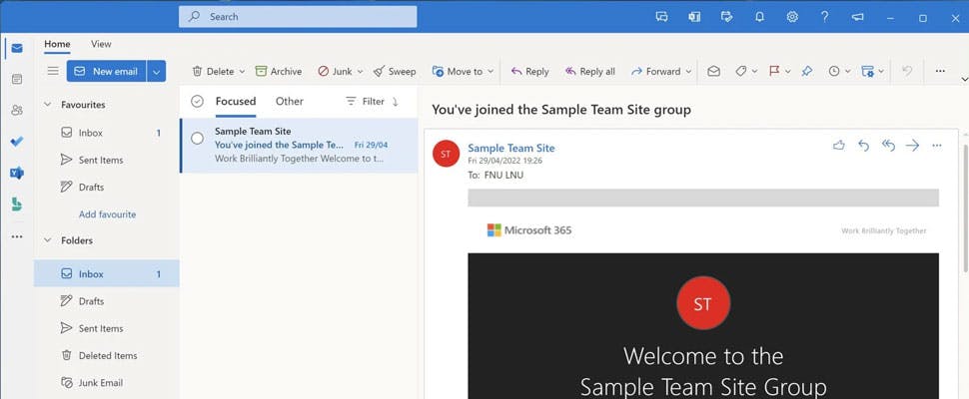The height and width of the screenshot is (399, 969).
Task: Open the View ribbon tab
Action: click(x=101, y=44)
